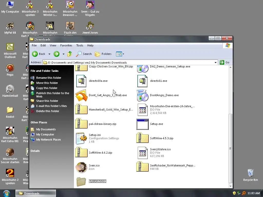
Task: Click the file list vertical scrollbar thumb
Action: (x=231, y=149)
